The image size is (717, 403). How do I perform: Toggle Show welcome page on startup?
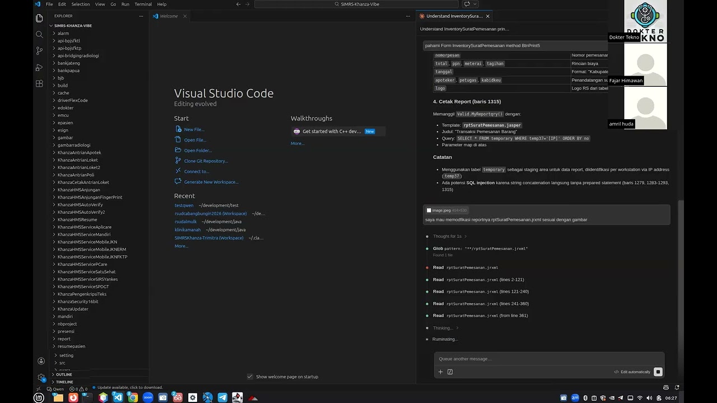coord(250,377)
